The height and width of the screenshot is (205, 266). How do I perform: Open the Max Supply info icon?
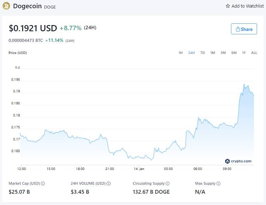coord(219,183)
